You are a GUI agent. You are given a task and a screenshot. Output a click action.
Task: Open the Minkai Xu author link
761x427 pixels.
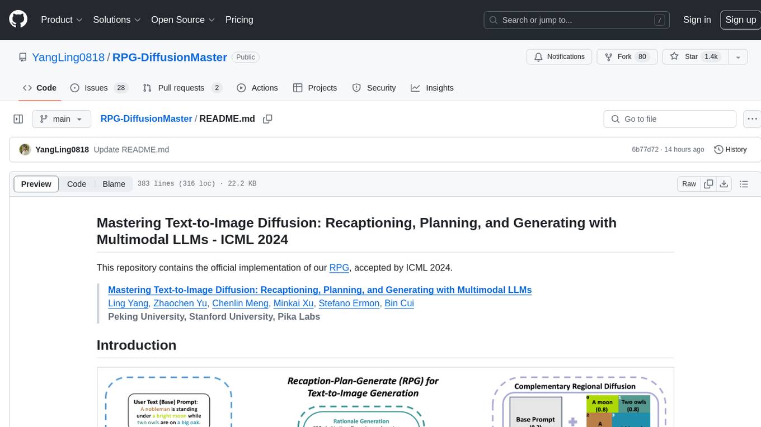tap(293, 303)
